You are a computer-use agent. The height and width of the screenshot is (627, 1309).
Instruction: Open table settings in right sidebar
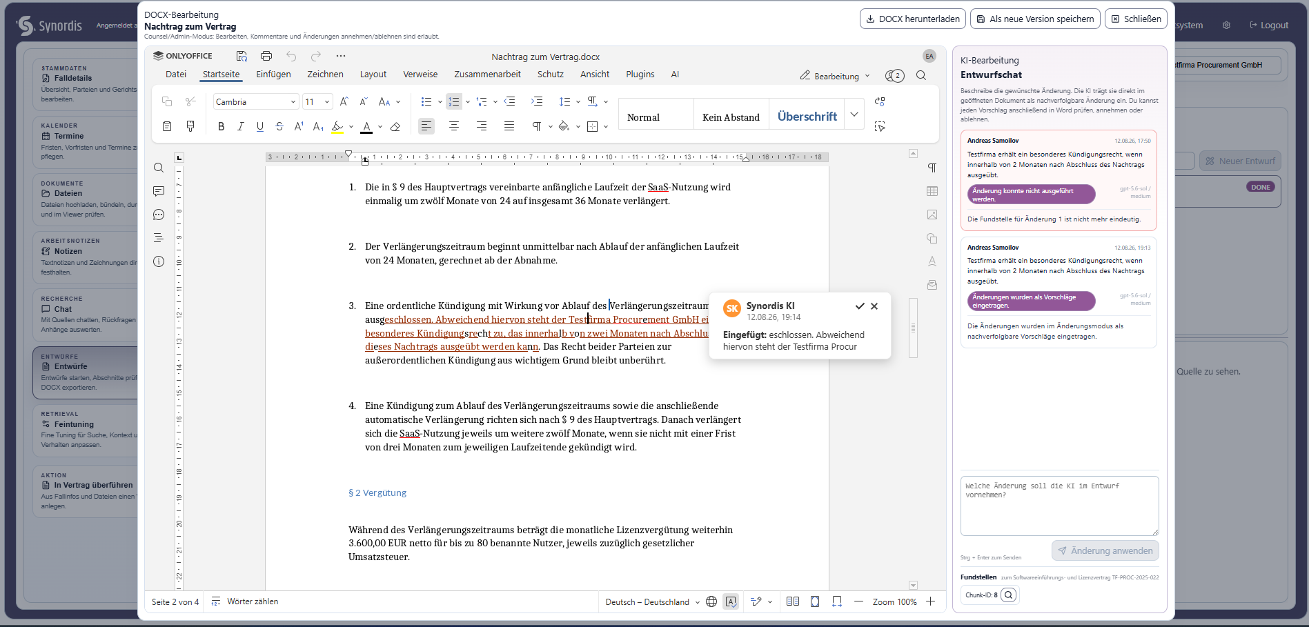pyautogui.click(x=932, y=191)
